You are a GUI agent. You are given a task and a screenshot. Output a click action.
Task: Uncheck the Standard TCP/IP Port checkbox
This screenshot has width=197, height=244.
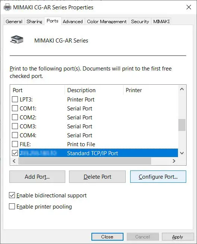(15, 153)
